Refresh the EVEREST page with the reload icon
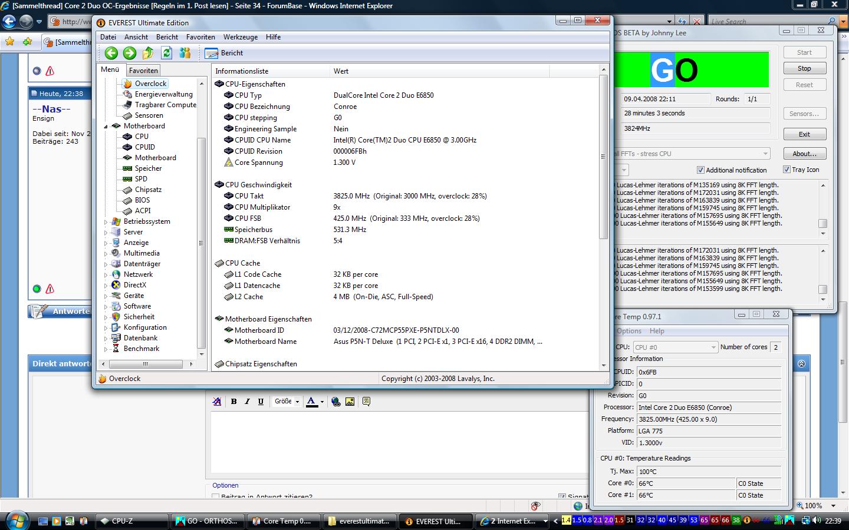The image size is (849, 530). point(167,53)
